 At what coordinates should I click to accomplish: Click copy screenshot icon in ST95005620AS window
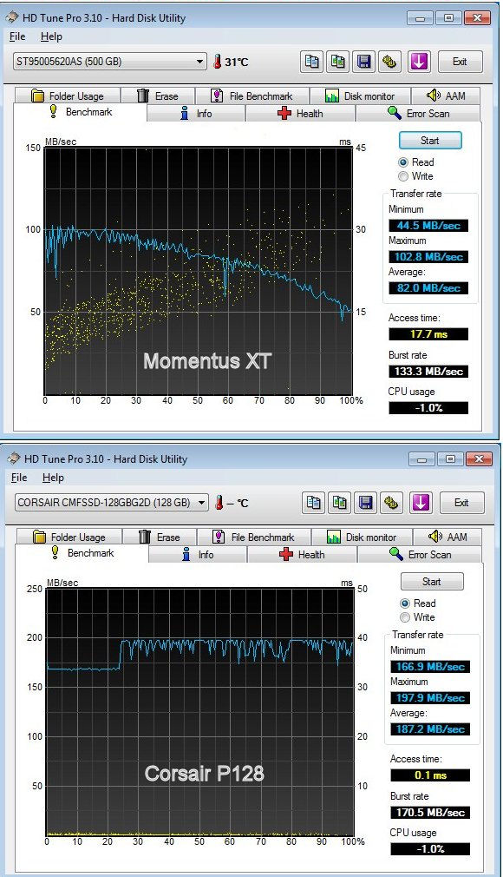(x=338, y=62)
